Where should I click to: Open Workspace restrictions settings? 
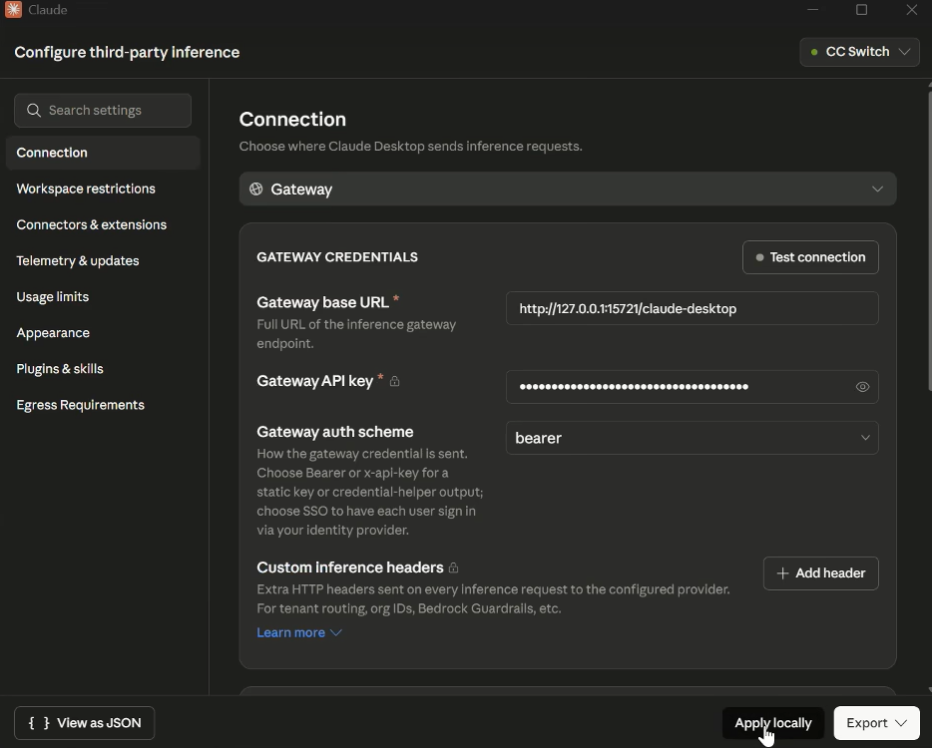tap(103, 188)
